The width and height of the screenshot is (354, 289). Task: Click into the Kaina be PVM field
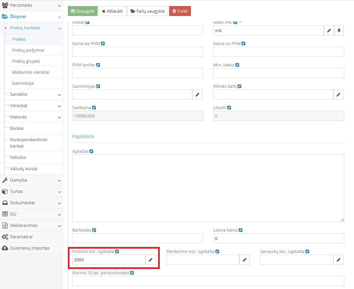[x=137, y=52]
